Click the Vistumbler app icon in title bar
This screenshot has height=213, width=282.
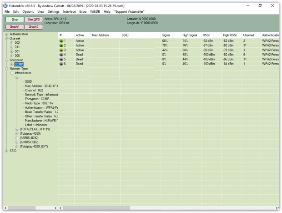click(x=5, y=5)
